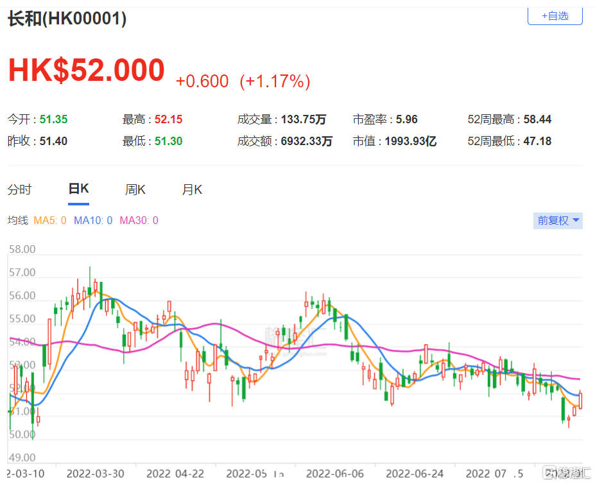This screenshot has width=595, height=484.
Task: Click the MA10 moving average label
Action: pyautogui.click(x=93, y=221)
